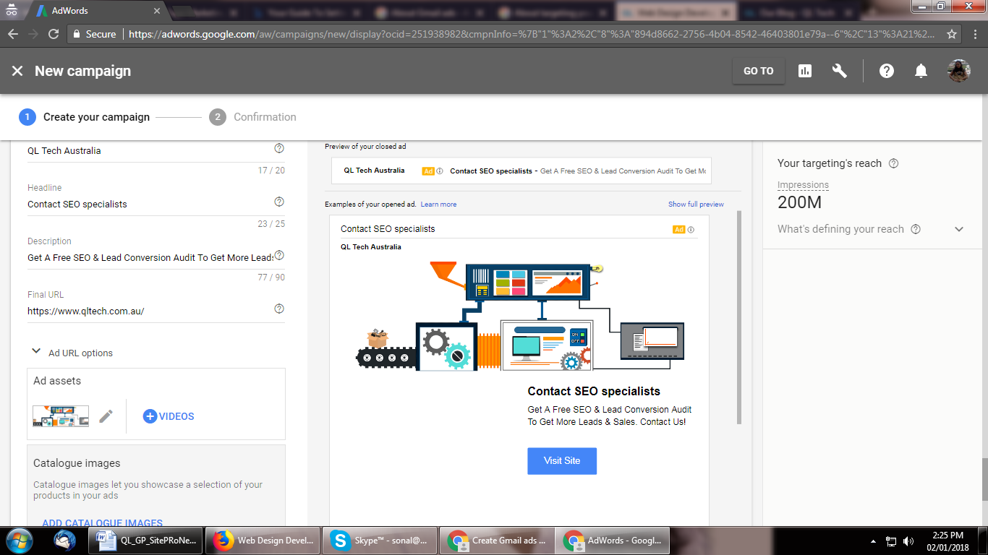The height and width of the screenshot is (555, 988).
Task: Edit ad image with pencil icon
Action: [x=106, y=416]
